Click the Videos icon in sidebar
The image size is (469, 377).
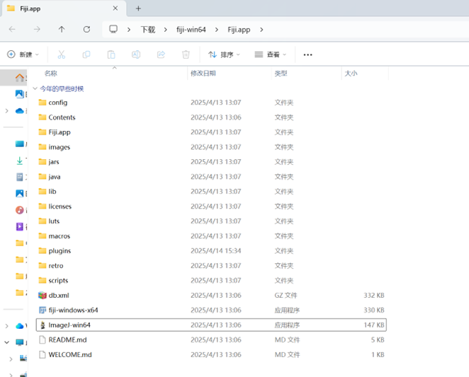point(19,226)
